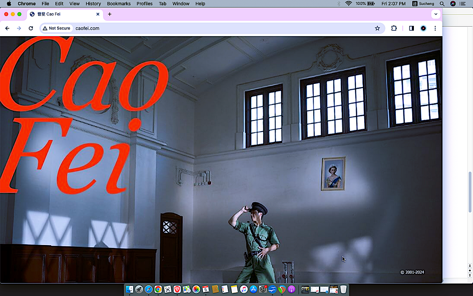This screenshot has height=296, width=473.
Task: Expand the tab search dropdown arrow
Action: pyautogui.click(x=436, y=14)
